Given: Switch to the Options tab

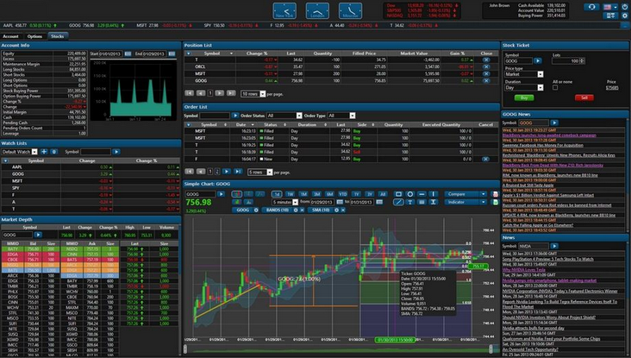Looking at the screenshot, I should point(34,36).
